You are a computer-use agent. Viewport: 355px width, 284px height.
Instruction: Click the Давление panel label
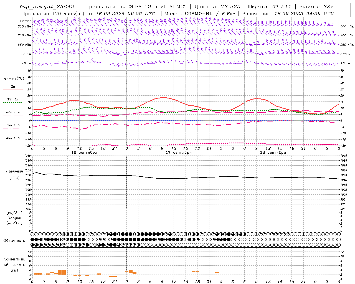point(14,171)
